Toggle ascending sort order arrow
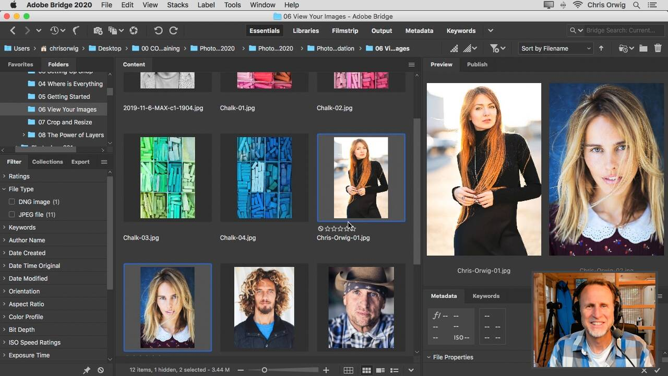 coord(601,48)
